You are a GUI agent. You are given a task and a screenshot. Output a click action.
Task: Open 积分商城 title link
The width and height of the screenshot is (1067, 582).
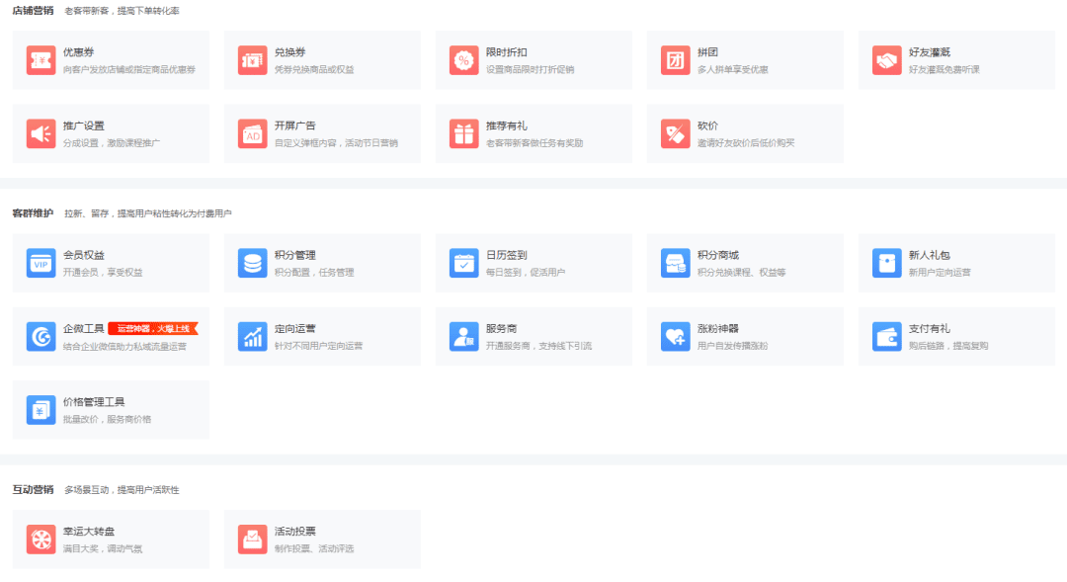pyautogui.click(x=718, y=255)
